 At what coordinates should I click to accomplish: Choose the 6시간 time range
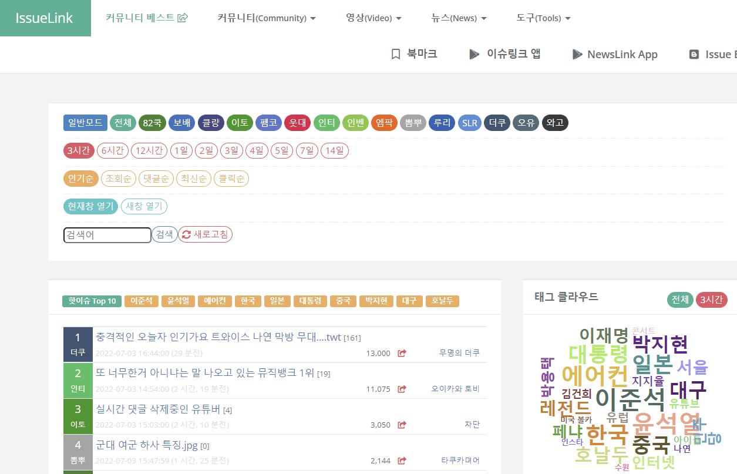112,151
